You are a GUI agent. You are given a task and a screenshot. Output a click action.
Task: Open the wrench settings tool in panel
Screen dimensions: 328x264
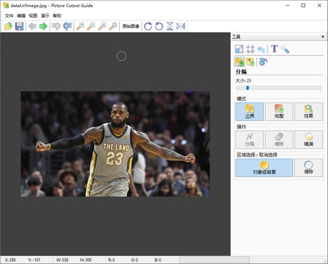point(285,49)
